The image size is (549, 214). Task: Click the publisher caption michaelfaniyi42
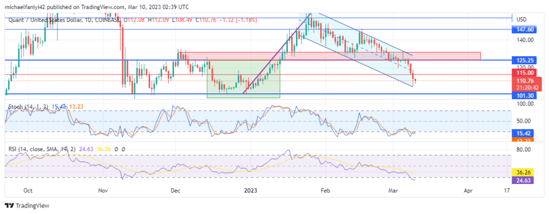[25, 7]
